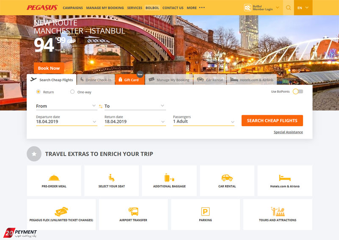Click the Hotels.com & Airbnb bed icon in extras
339x240 pixels.
click(285, 178)
